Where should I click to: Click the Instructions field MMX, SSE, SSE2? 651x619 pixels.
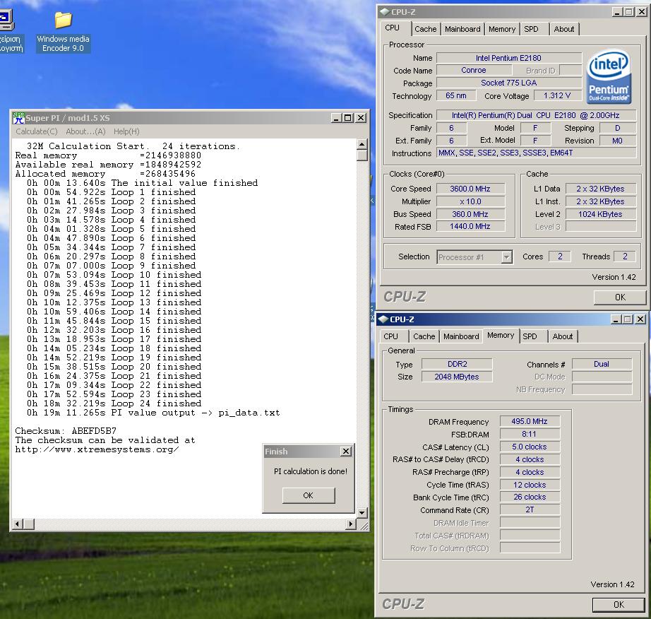[537, 153]
